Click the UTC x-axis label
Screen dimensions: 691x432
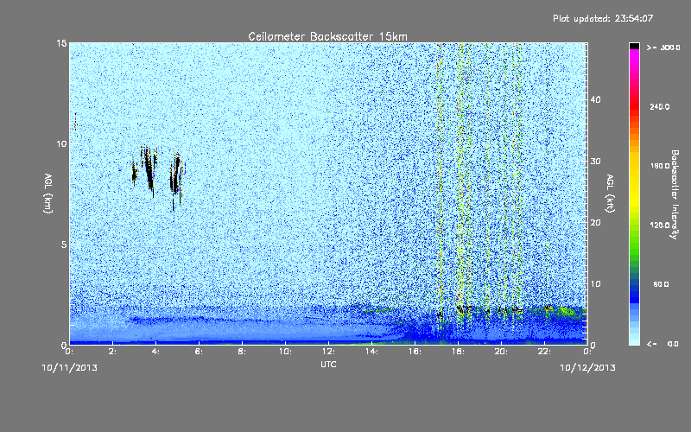pos(328,364)
